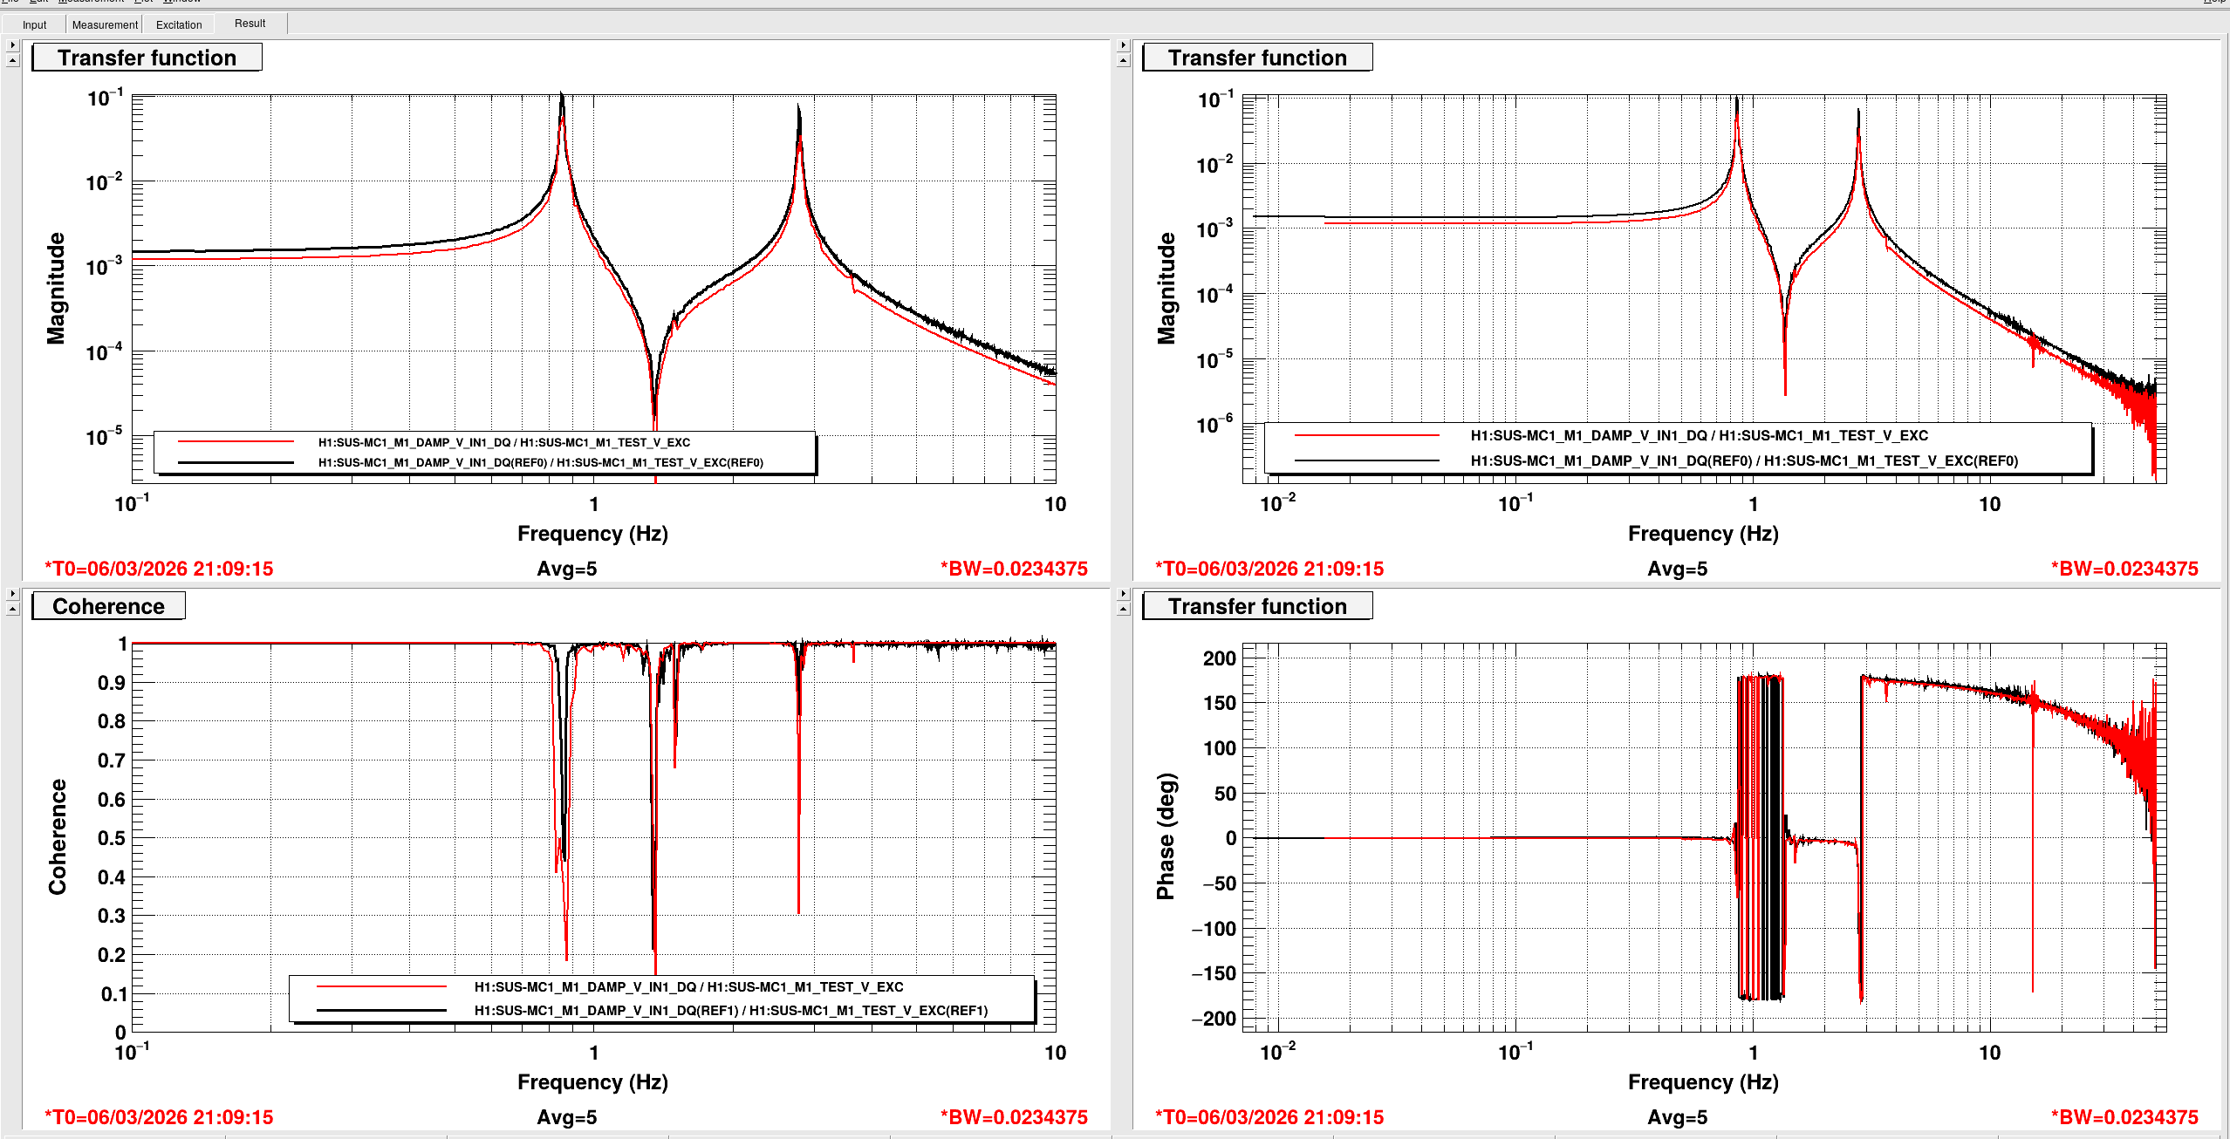Click right-arrow expander beside top-left Transfer function plot
The image size is (2230, 1139).
tap(12, 44)
